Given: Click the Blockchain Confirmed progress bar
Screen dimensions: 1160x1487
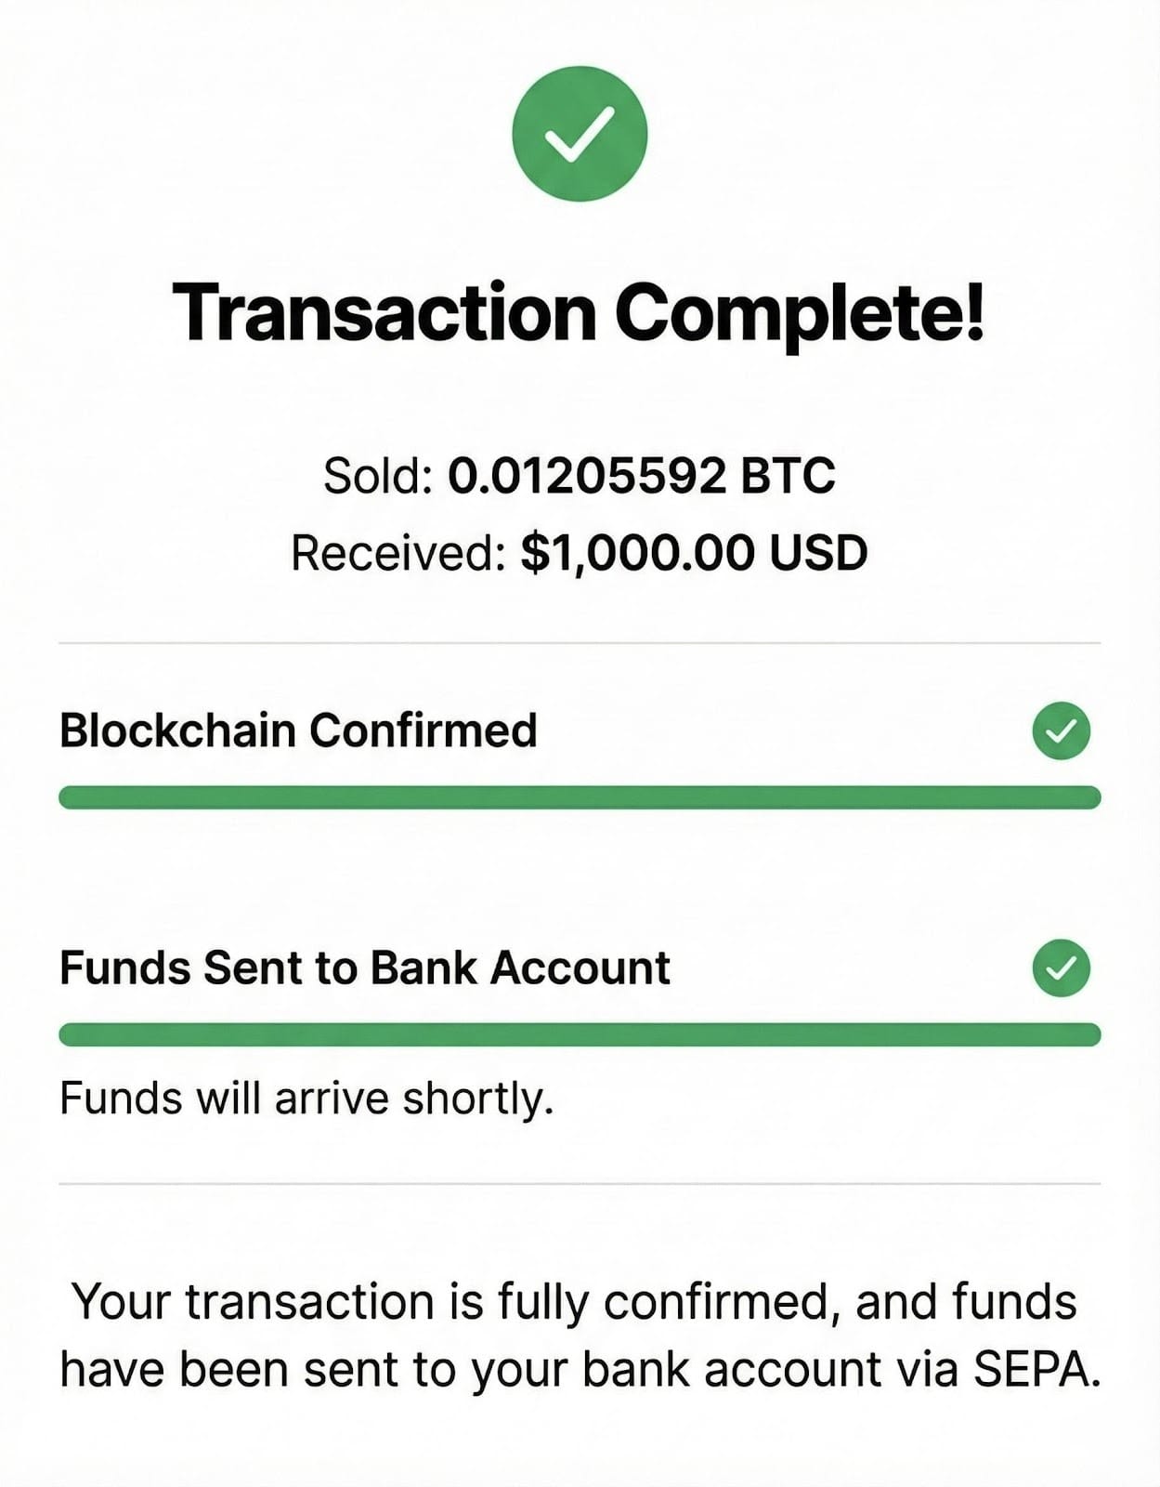Looking at the screenshot, I should click(x=580, y=797).
